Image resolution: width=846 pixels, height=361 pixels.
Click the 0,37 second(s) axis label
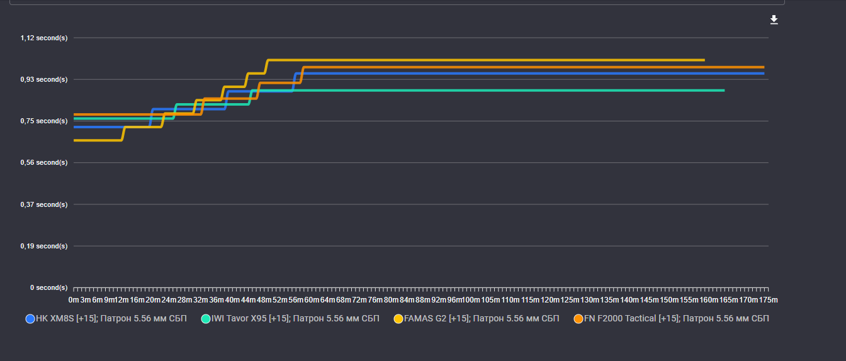pos(44,204)
